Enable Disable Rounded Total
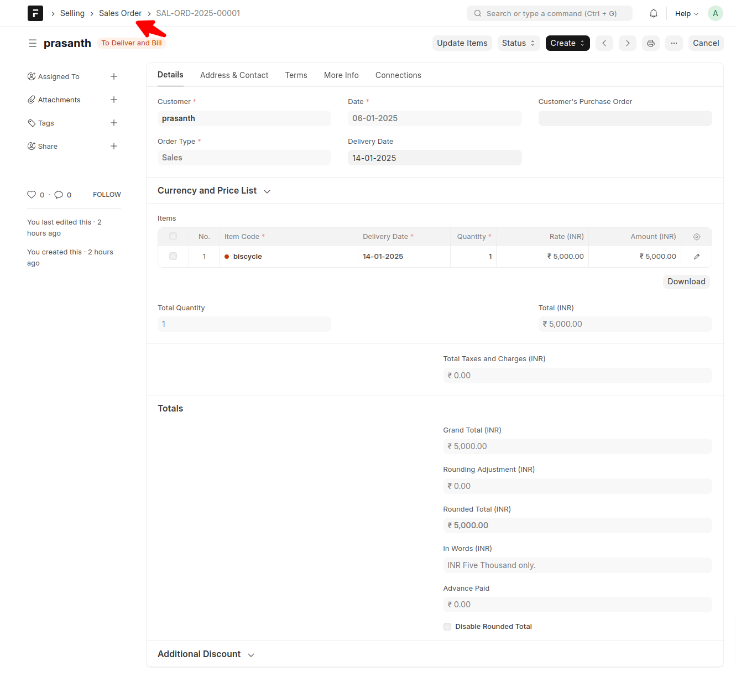736x677 pixels. tap(447, 626)
